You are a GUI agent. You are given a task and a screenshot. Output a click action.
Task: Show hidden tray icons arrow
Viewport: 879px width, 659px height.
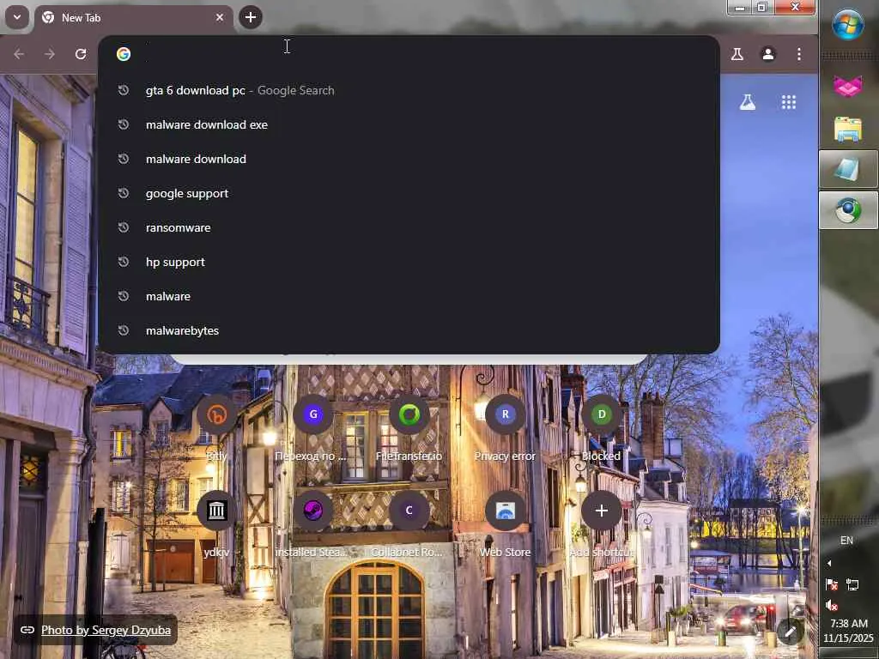[829, 563]
